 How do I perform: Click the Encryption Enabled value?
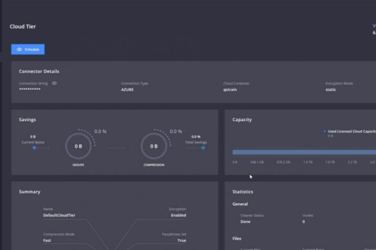[x=179, y=215]
